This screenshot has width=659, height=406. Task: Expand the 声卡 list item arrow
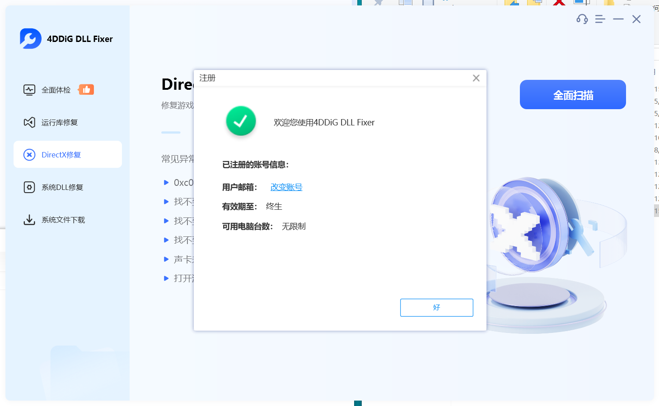[x=166, y=259]
